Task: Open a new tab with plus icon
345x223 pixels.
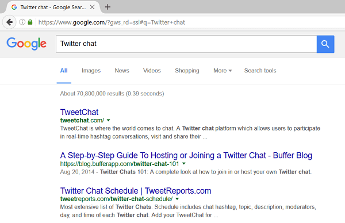Action: (108, 7)
